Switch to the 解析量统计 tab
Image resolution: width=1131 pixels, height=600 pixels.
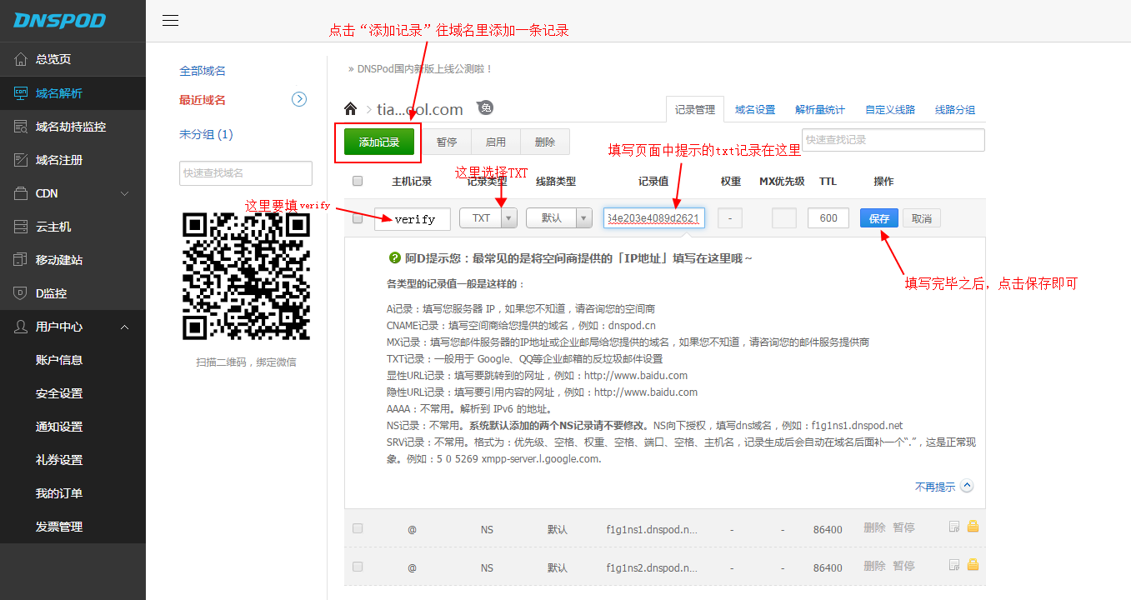coord(820,109)
